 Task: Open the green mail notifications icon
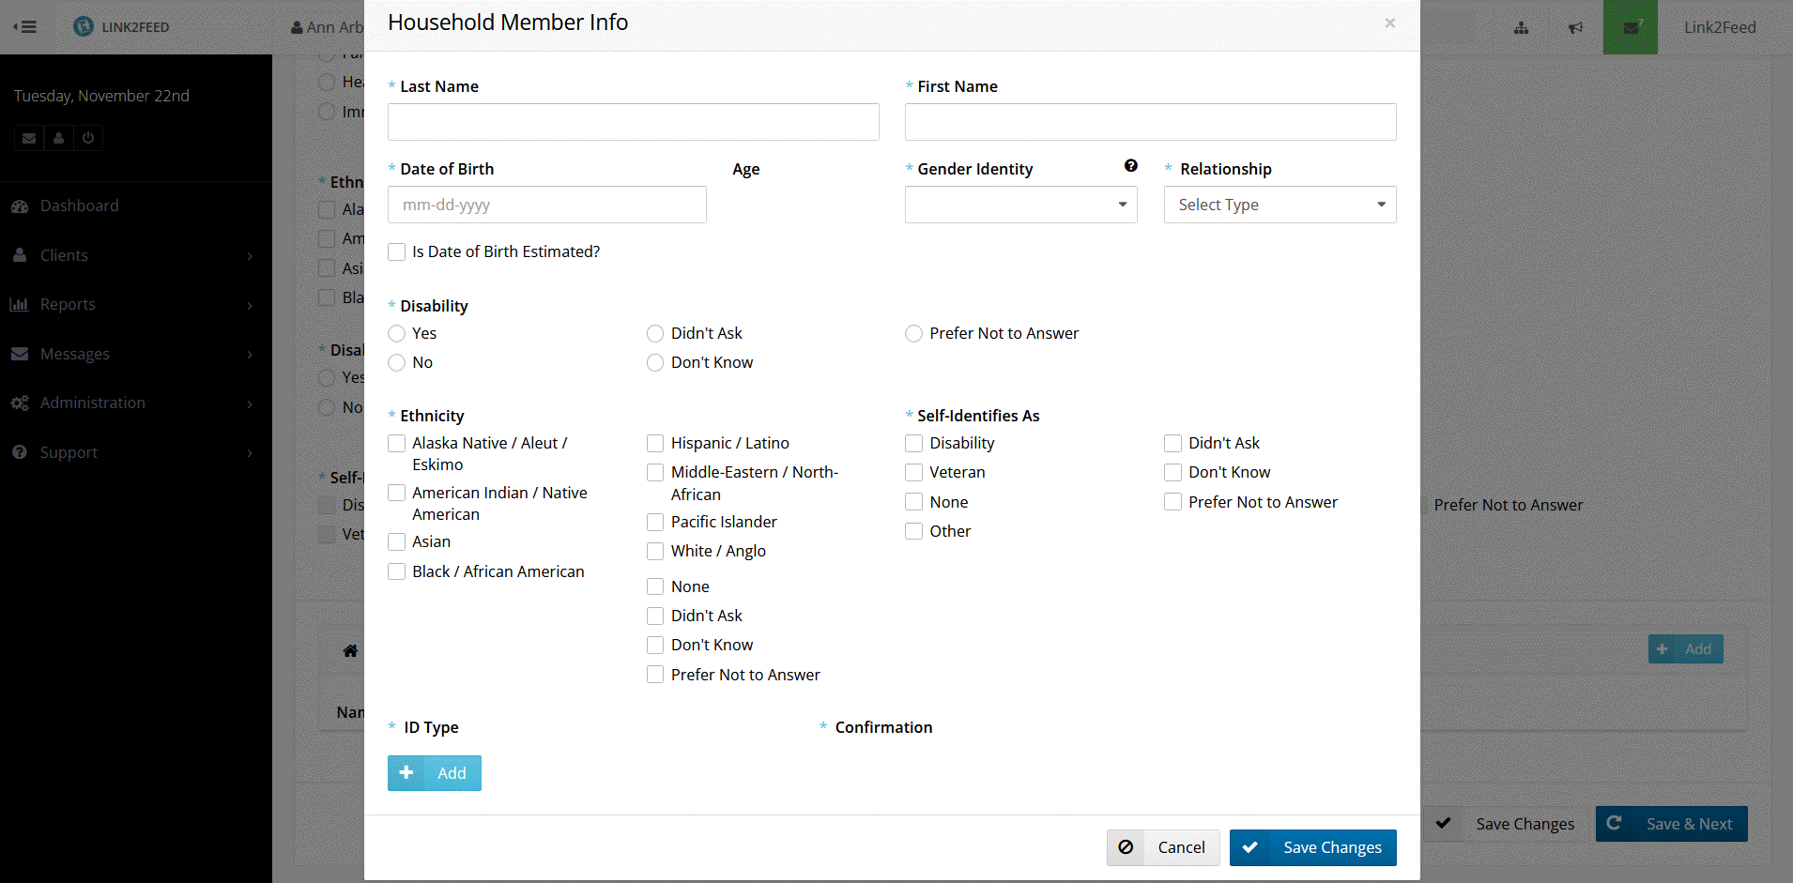(x=1631, y=27)
